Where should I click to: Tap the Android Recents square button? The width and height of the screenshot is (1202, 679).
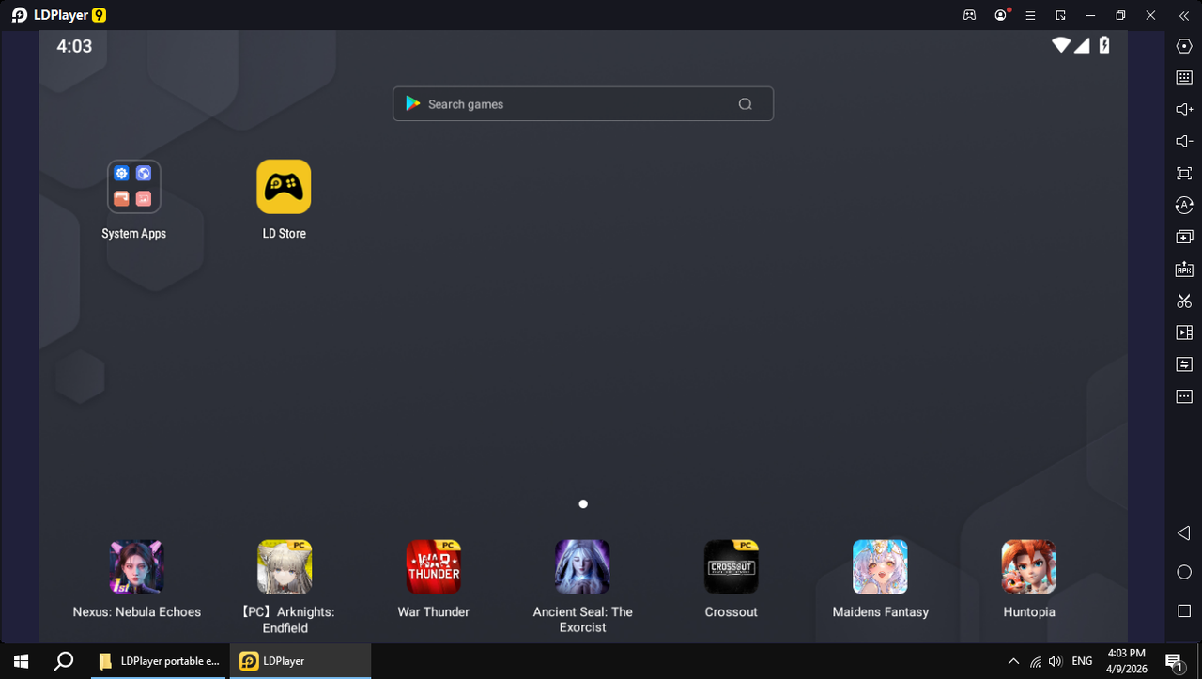1184,611
